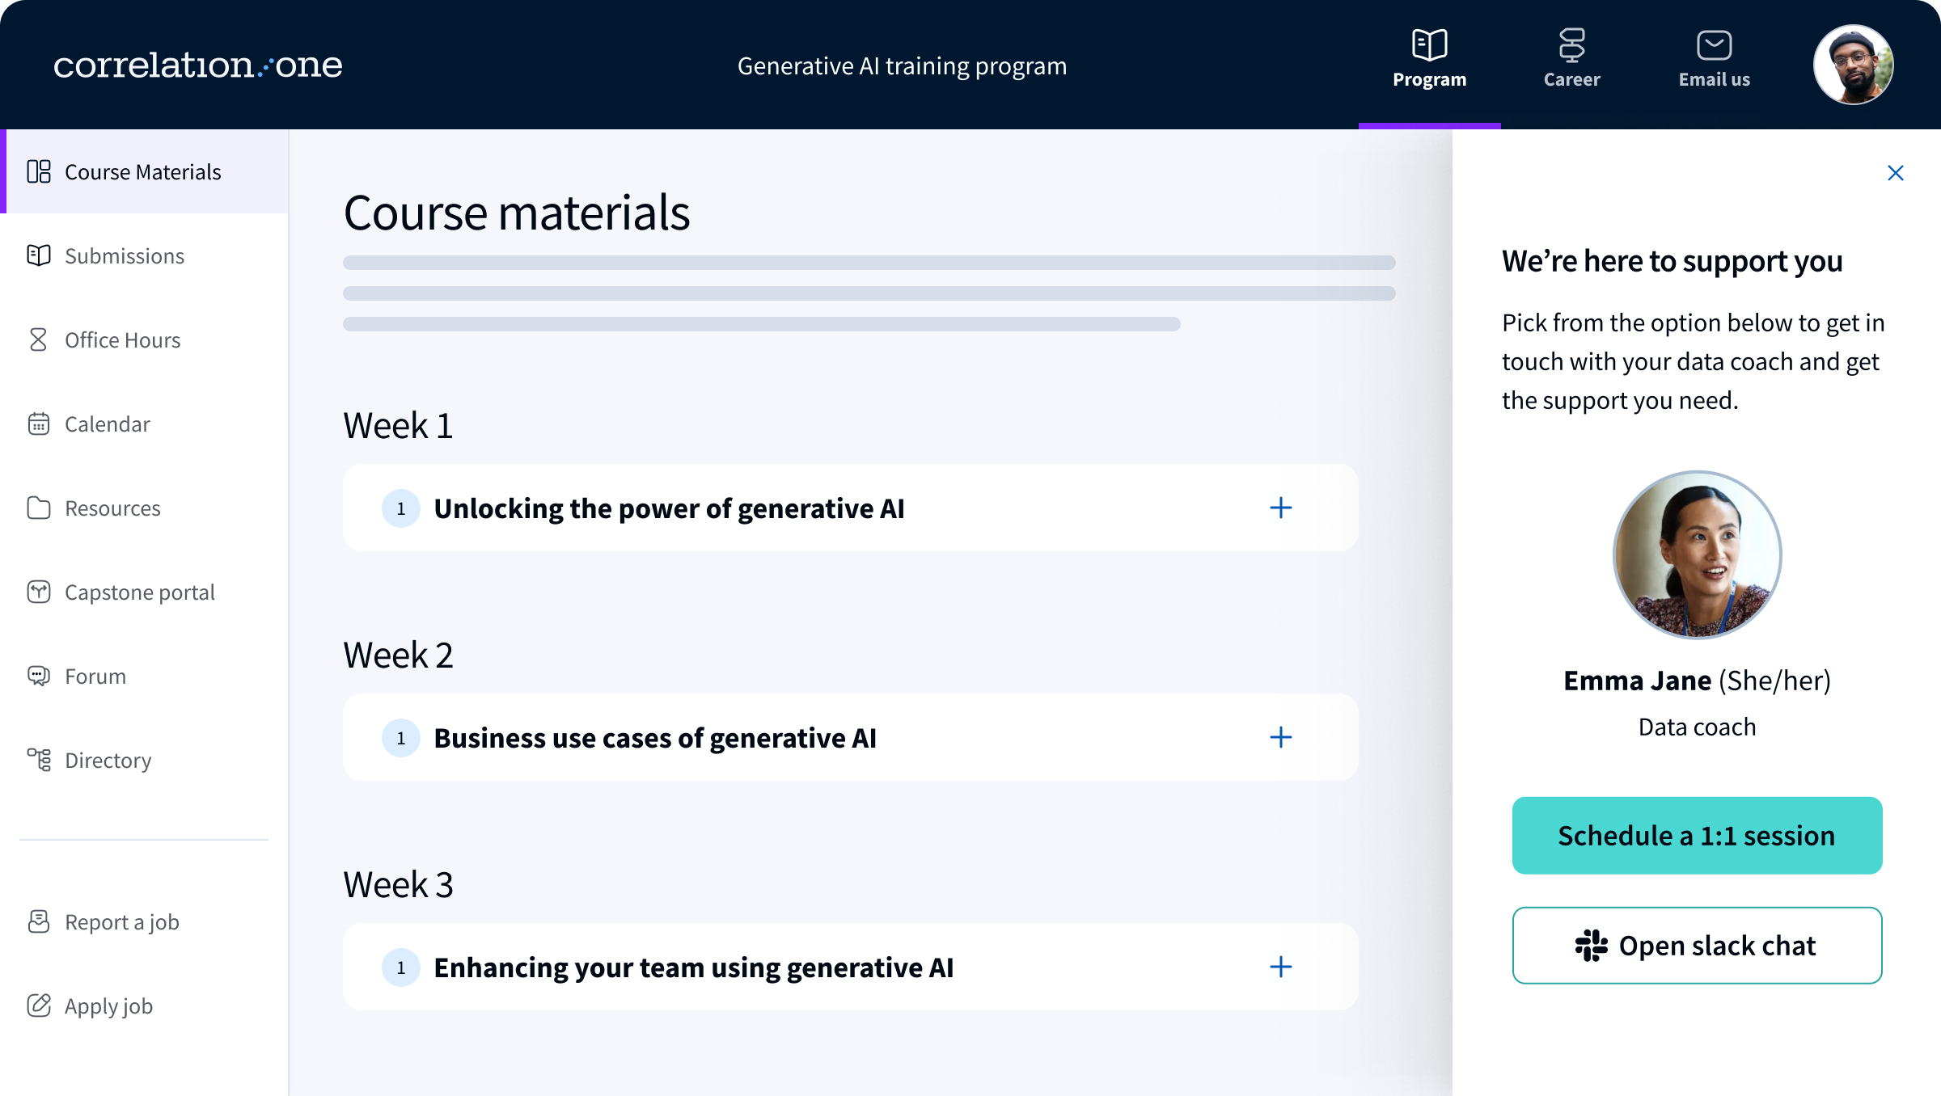Click the Resources folder icon
The height and width of the screenshot is (1096, 1941).
click(39, 508)
